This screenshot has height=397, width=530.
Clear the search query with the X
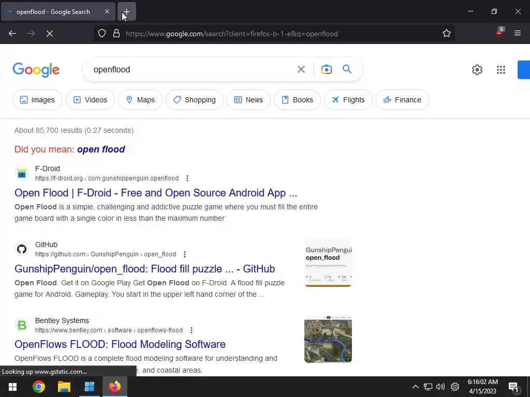click(x=301, y=70)
